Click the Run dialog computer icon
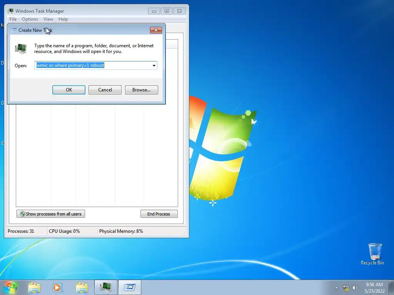 pos(21,49)
